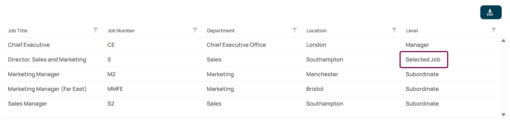Filter the Job Title column

(x=95, y=30)
